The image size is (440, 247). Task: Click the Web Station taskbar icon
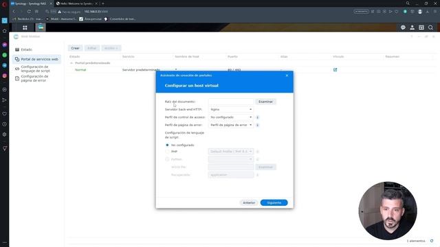coord(41,27)
